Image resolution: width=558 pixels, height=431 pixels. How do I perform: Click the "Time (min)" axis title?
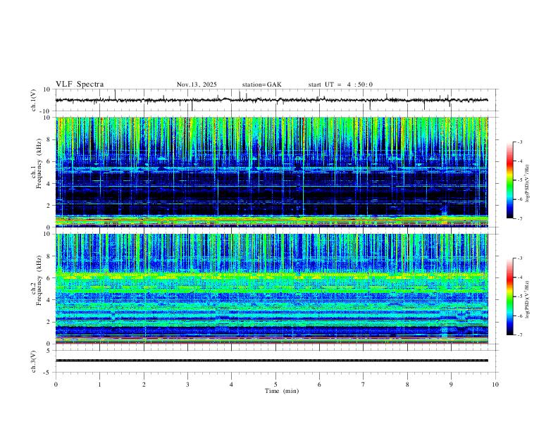click(x=282, y=391)
